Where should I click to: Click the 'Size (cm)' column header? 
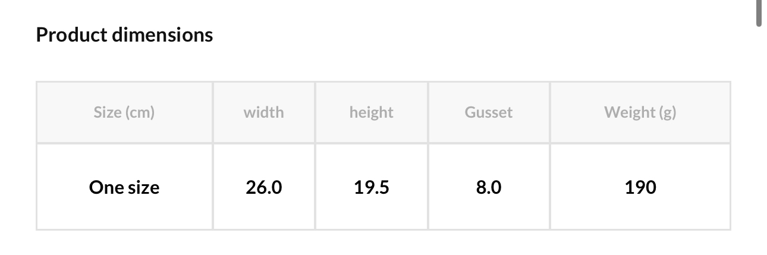[124, 112]
